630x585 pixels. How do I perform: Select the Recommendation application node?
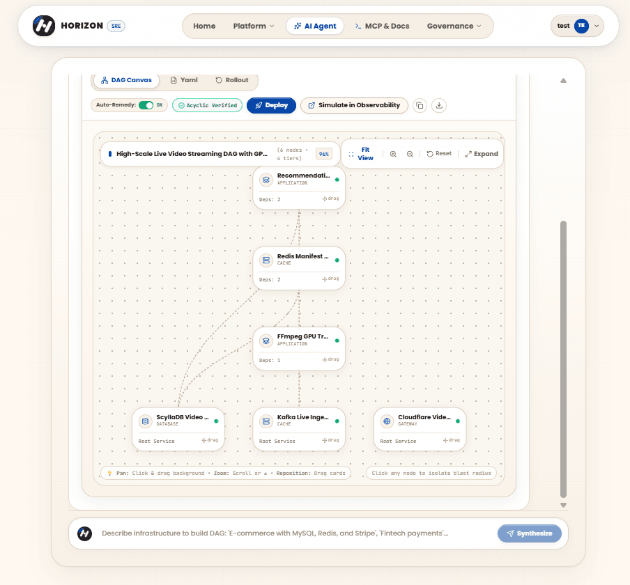point(299,187)
